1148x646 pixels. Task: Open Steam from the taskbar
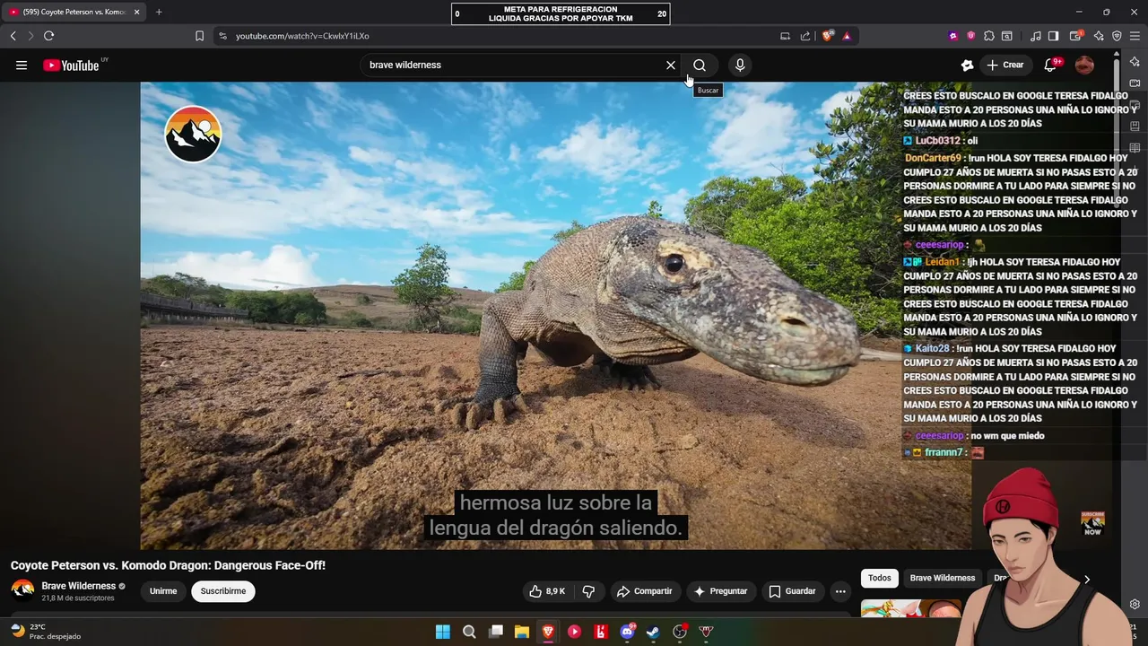[x=653, y=632]
